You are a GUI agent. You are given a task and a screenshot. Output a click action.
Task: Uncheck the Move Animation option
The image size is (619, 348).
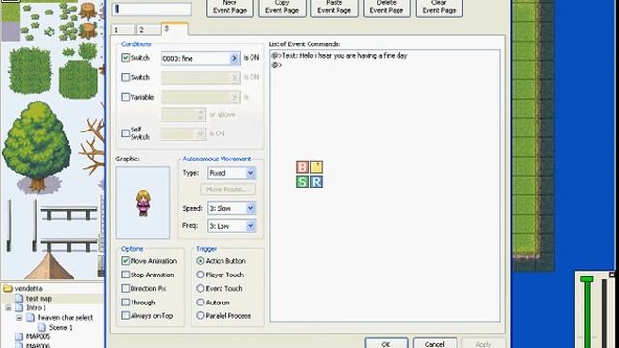tap(125, 261)
